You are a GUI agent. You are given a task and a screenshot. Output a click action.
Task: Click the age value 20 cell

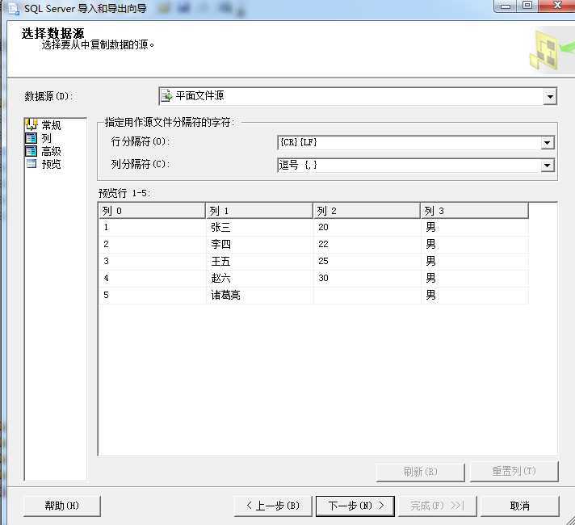pos(367,228)
